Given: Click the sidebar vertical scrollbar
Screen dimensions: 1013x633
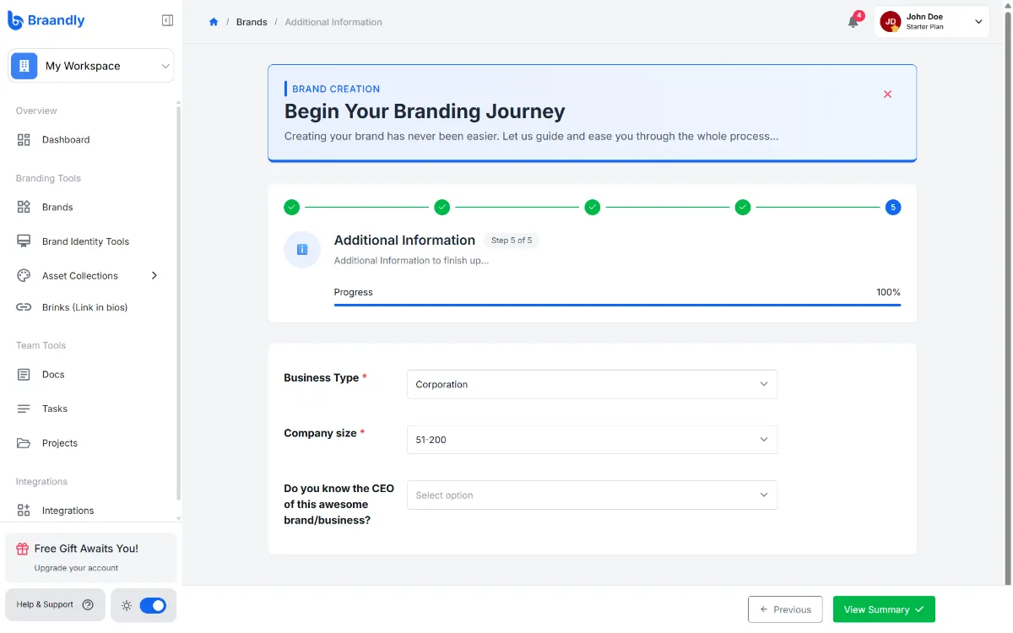Looking at the screenshot, I should [x=178, y=304].
